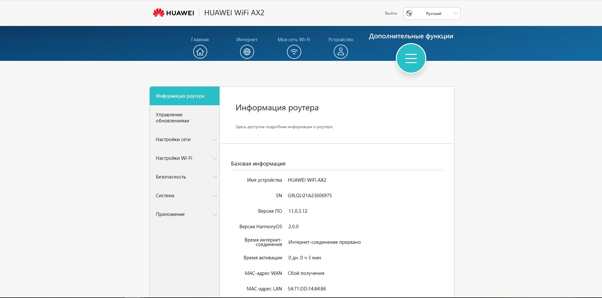The width and height of the screenshot is (602, 298).
Task: Click the Безопасность sidebar label
Action: (171, 177)
